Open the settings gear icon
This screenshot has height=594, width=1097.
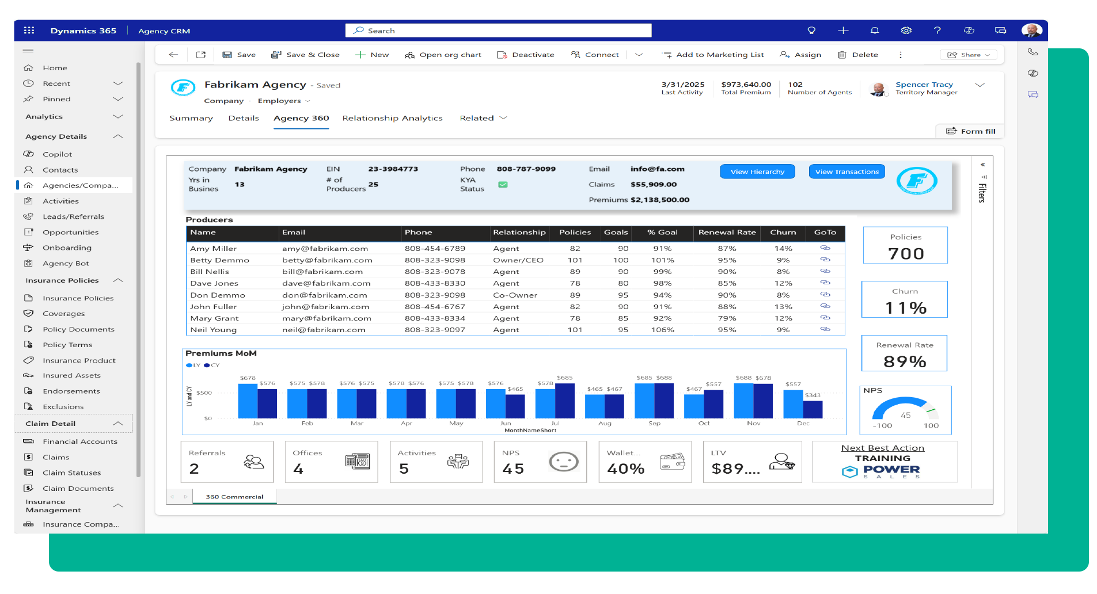[x=906, y=31]
